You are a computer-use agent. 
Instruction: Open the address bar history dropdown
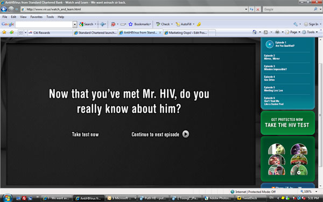[246, 9]
